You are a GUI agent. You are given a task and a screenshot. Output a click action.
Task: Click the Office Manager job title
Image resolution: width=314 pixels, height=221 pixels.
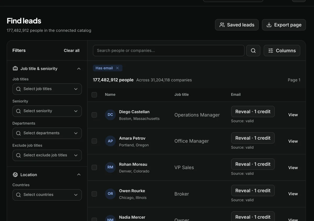192,141
